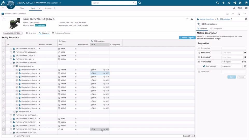
Task: Open the Value tab dropdown chevron
Action: click(x=39, y=8)
